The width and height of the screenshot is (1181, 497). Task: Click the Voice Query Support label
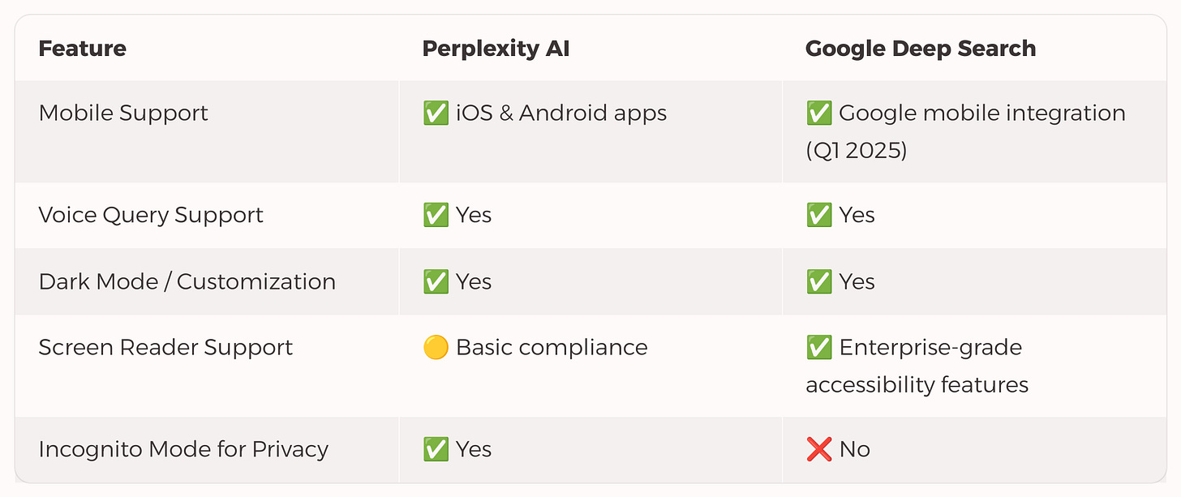click(151, 215)
